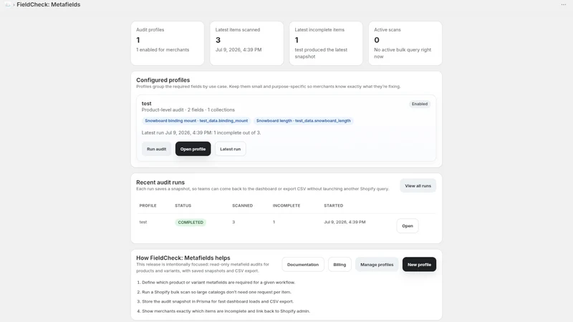The image size is (573, 322).
Task: Select the Snowboard binding mount field tag
Action: 196,121
